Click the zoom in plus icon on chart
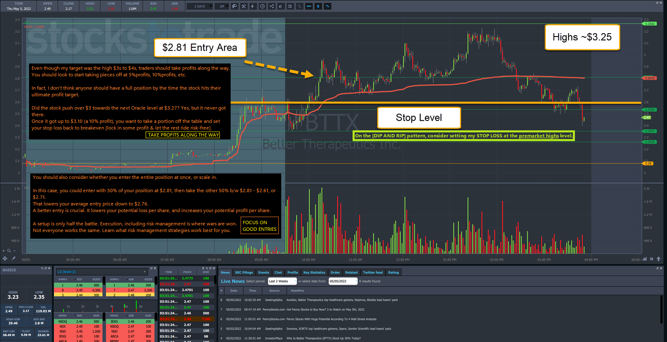The height and width of the screenshot is (342, 667). (x=4, y=251)
